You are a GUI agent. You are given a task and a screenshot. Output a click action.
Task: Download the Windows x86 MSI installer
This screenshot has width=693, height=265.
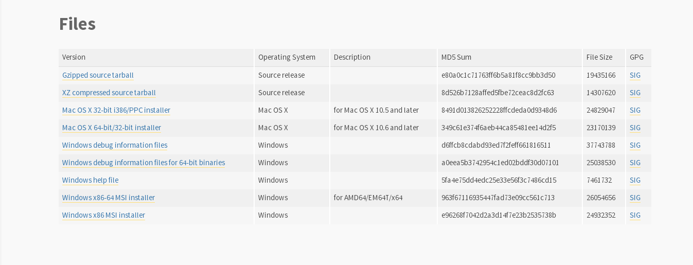point(104,215)
